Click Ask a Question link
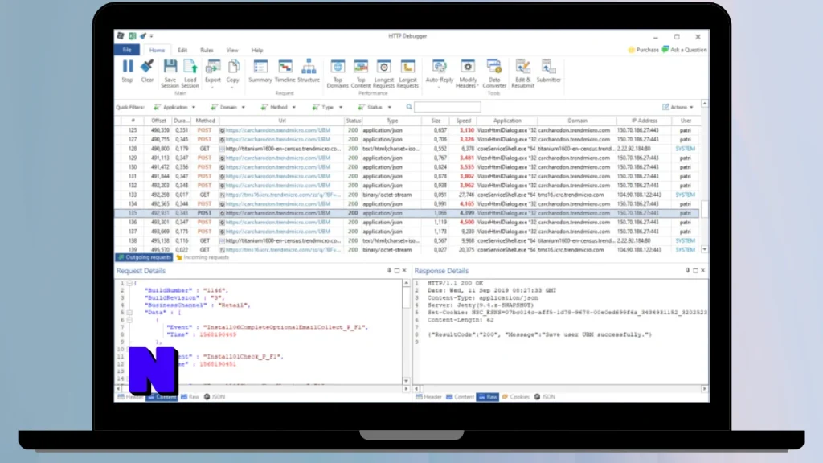Screen dimensions: 823x463 tap(685, 50)
